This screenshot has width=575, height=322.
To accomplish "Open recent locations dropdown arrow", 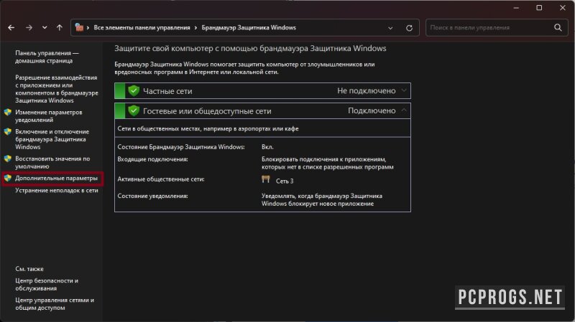I will click(x=45, y=28).
